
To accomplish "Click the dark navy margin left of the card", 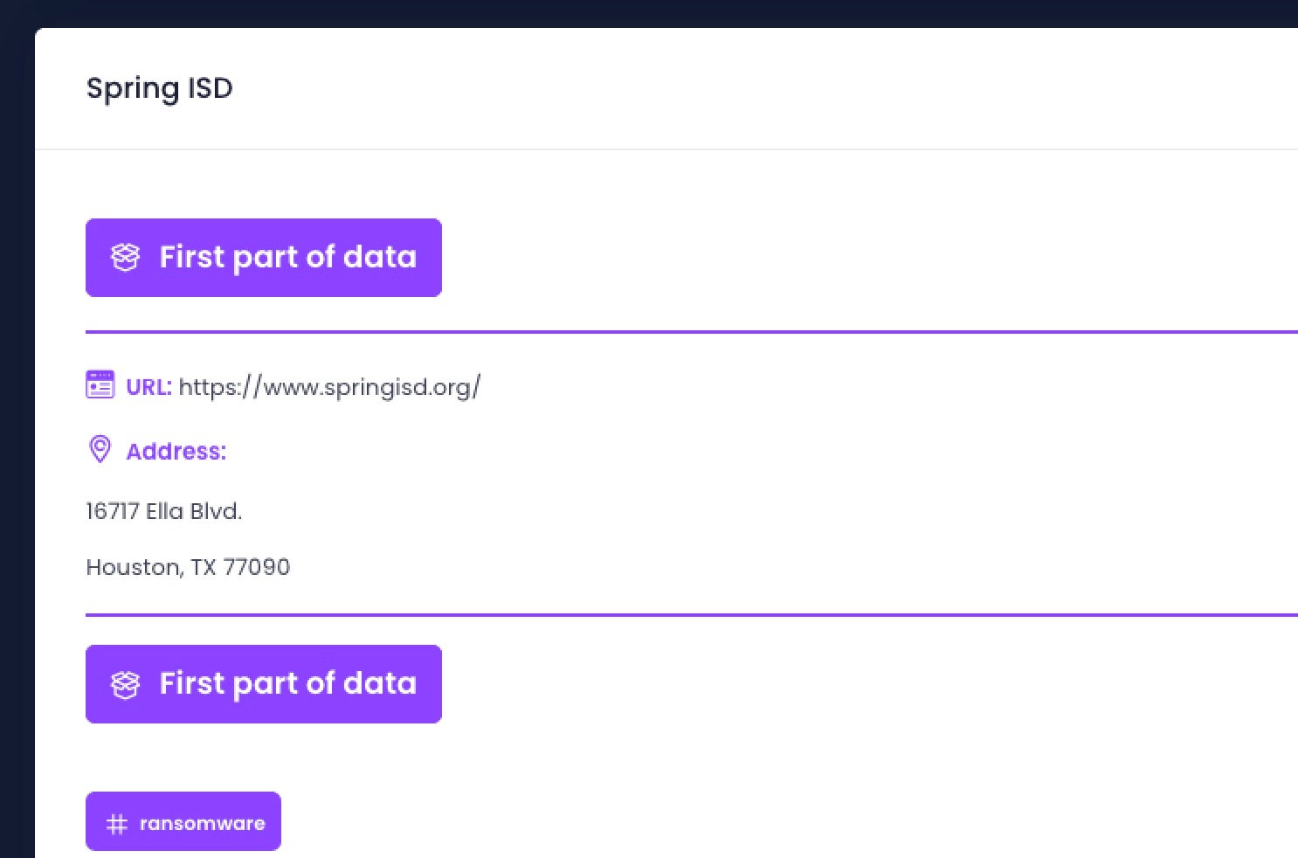I will pyautogui.click(x=17, y=437).
